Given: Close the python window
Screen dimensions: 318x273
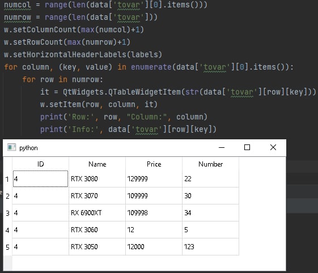Looking at the screenshot, I should 273,147.
